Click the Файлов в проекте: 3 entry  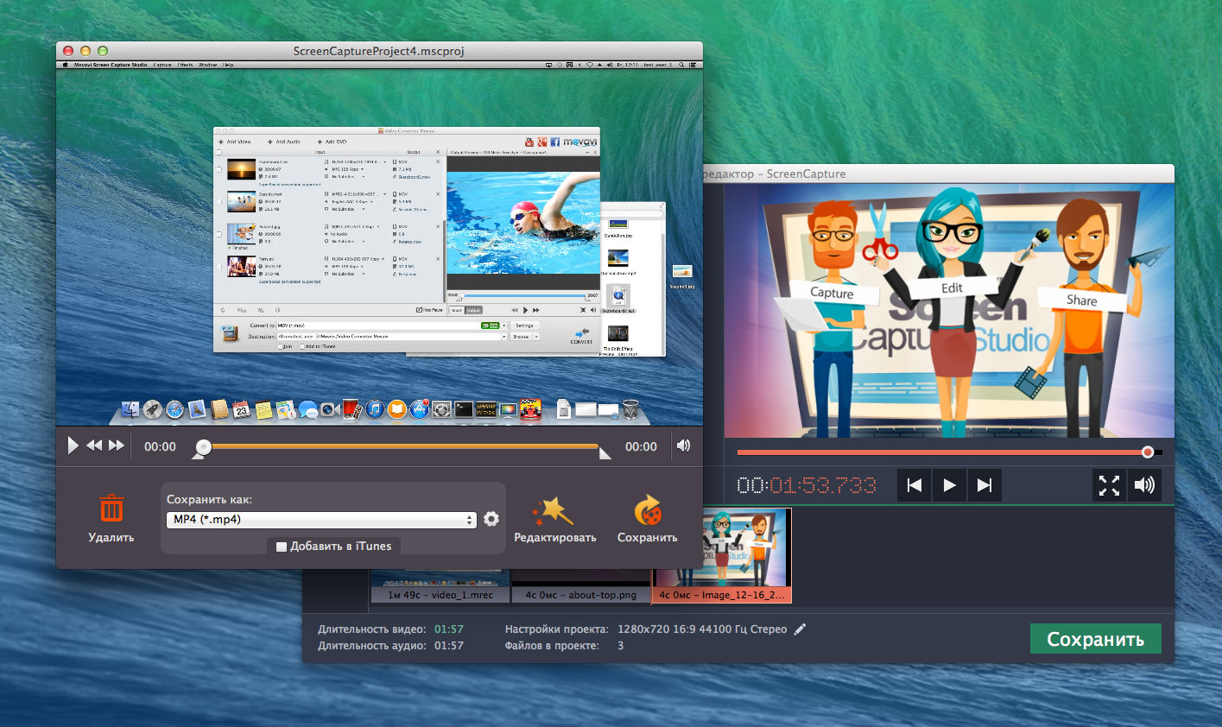(x=564, y=646)
